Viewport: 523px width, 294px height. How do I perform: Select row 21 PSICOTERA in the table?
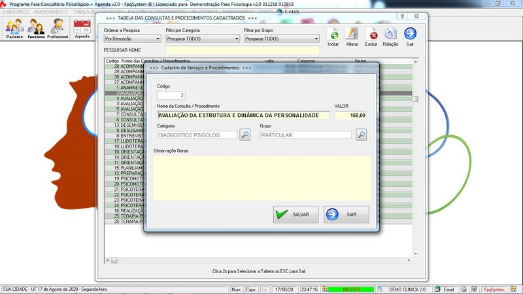124,189
